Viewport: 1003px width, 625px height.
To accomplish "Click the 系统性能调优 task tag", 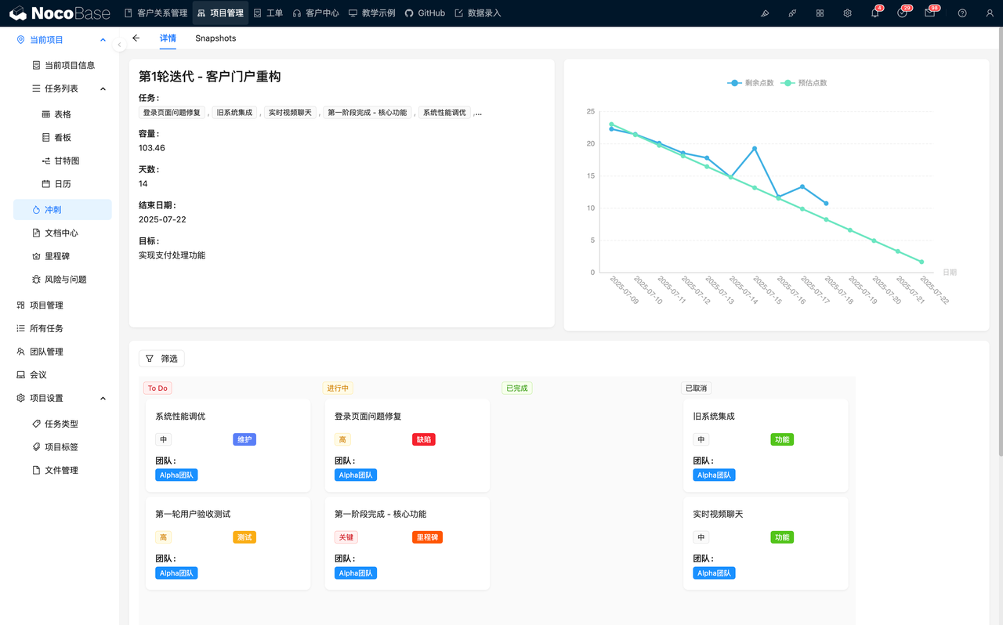I will 444,113.
